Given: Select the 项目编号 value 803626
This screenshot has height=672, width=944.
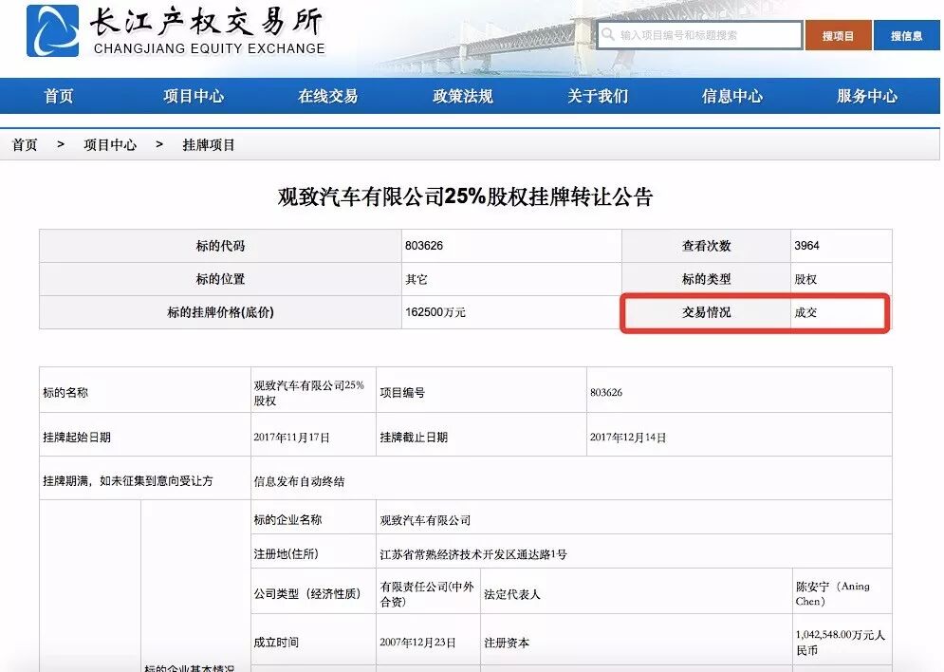Looking at the screenshot, I should click(x=606, y=393).
